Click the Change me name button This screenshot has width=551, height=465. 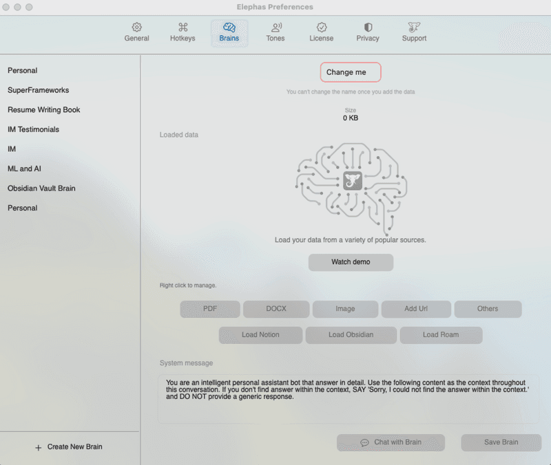click(x=351, y=72)
